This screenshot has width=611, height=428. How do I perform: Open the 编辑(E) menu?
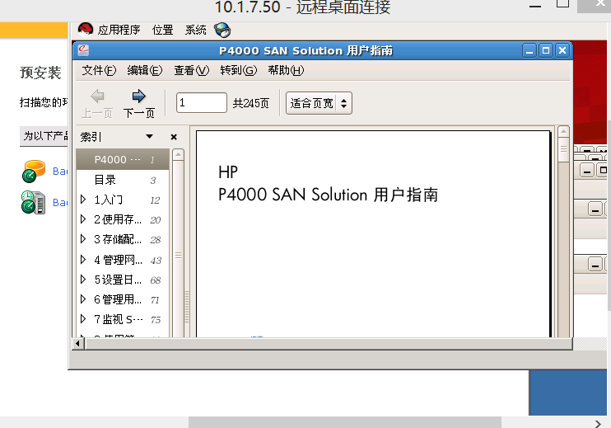click(145, 70)
